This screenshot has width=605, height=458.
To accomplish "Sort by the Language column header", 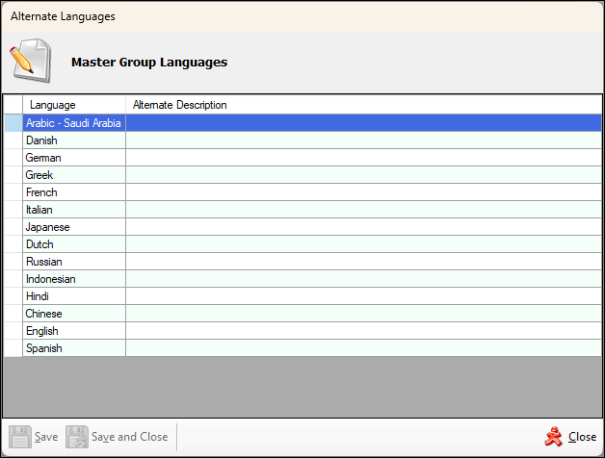I will click(74, 105).
